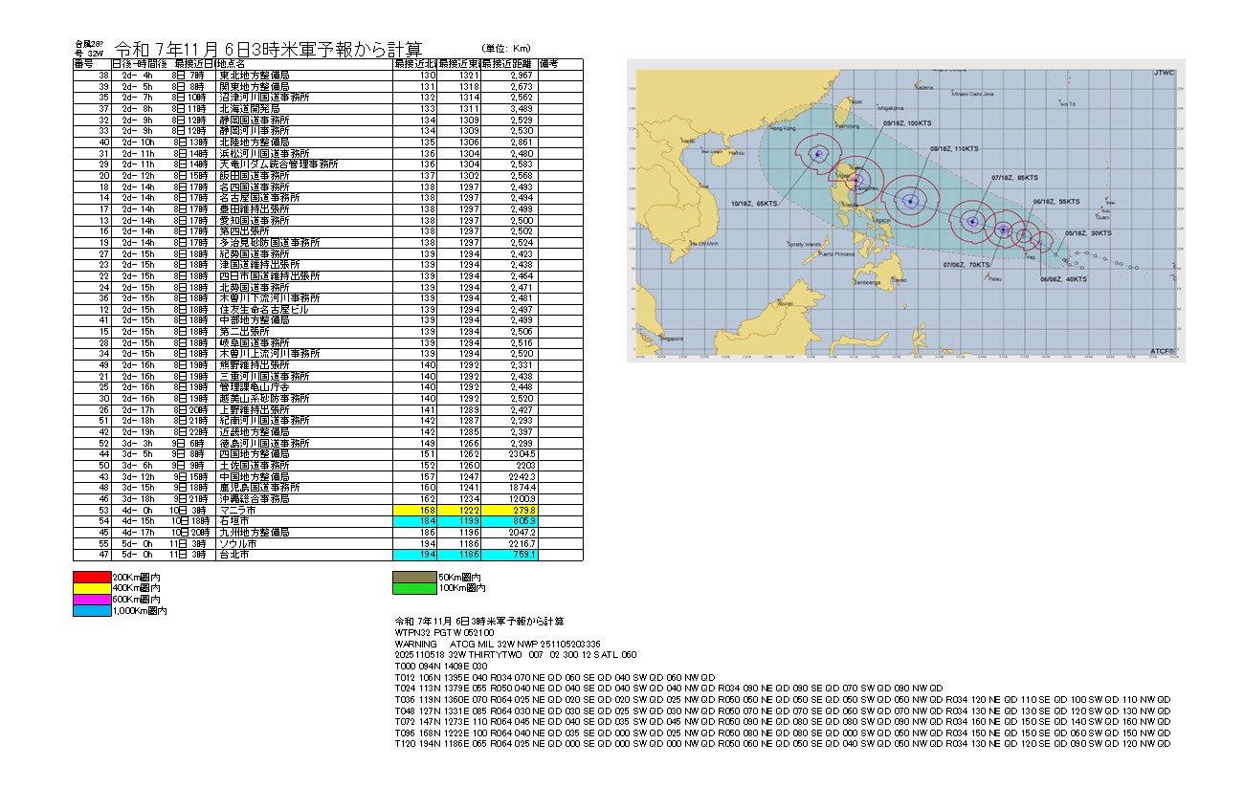Click the WTPN32 PGTW bulletin header line
This screenshot has width=1244, height=810.
432,632
